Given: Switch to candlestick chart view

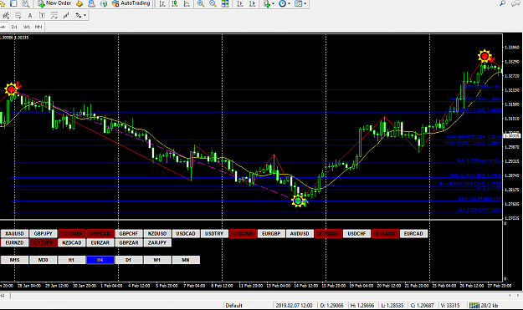Looking at the screenshot, I should coord(174,3).
